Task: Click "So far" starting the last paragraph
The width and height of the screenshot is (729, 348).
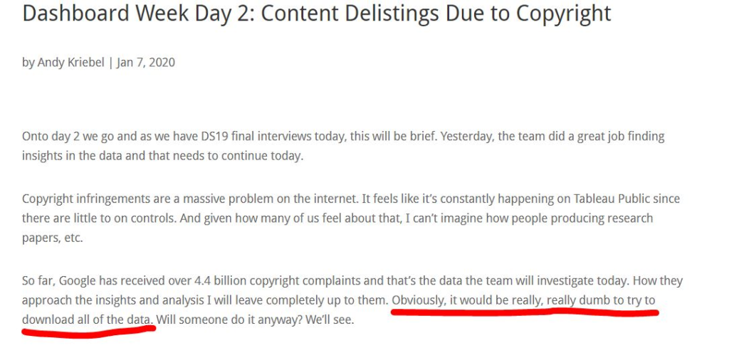Action: 37,281
